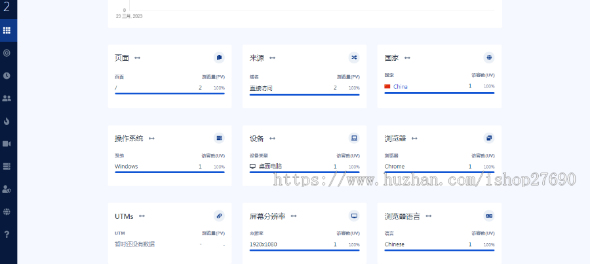590x264 pixels.
Task: Click the desktop monitor icon beside 桌面电脑
Action: coord(252,166)
